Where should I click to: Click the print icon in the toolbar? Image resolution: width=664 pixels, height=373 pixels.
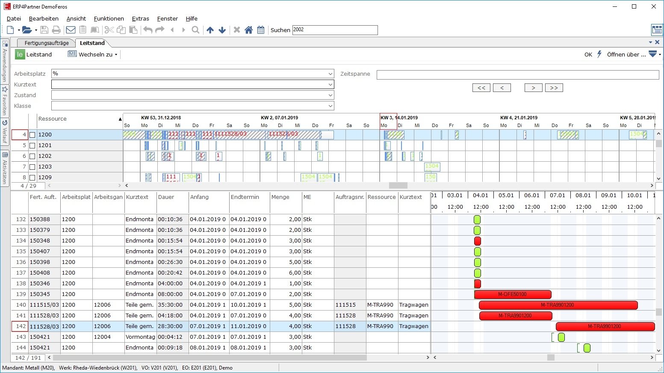[56, 30]
